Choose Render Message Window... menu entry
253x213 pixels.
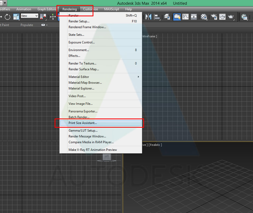(x=101, y=136)
